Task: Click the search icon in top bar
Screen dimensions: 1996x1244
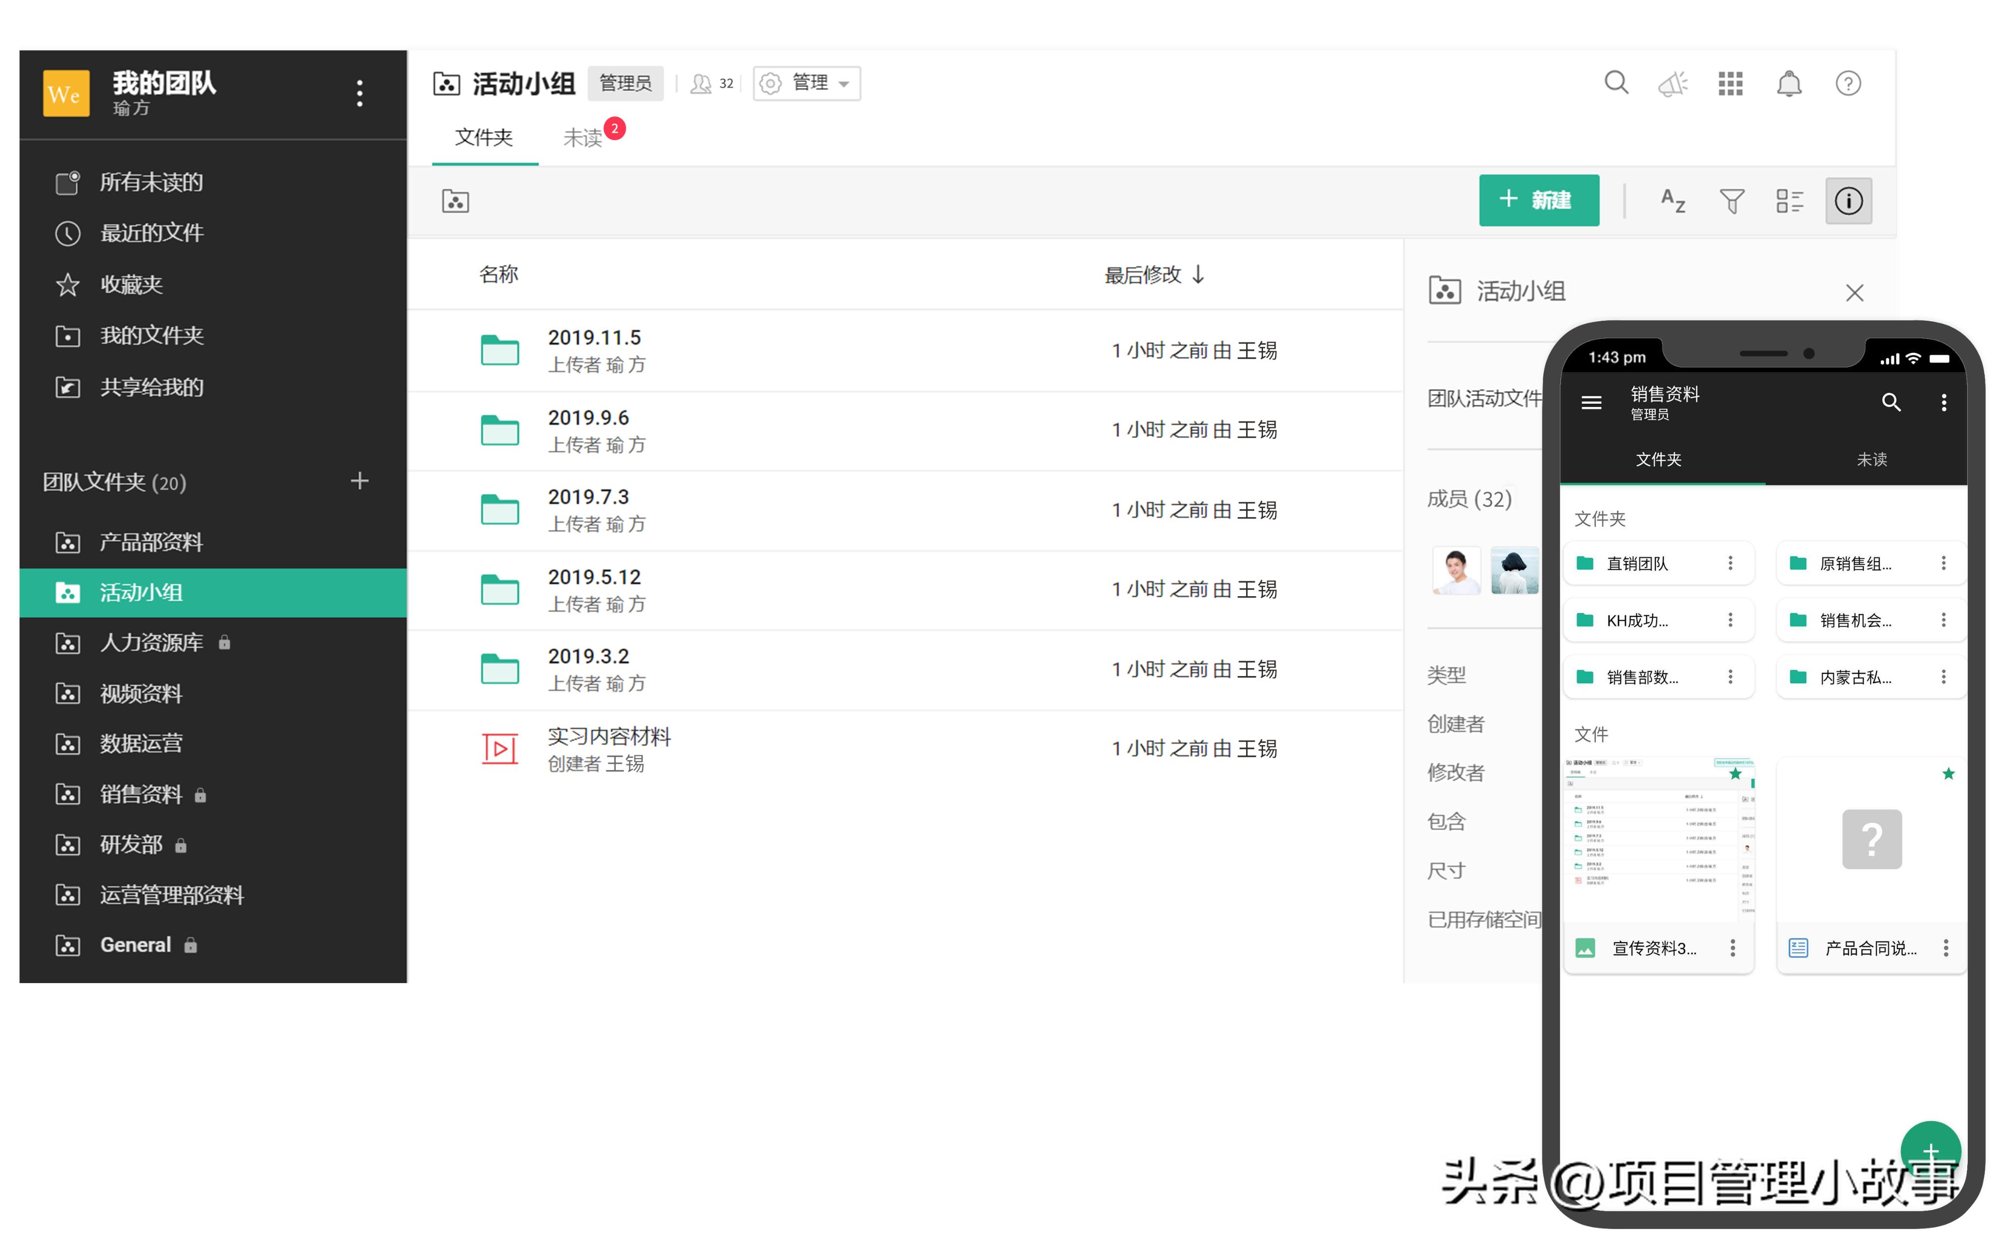Action: [x=1616, y=83]
